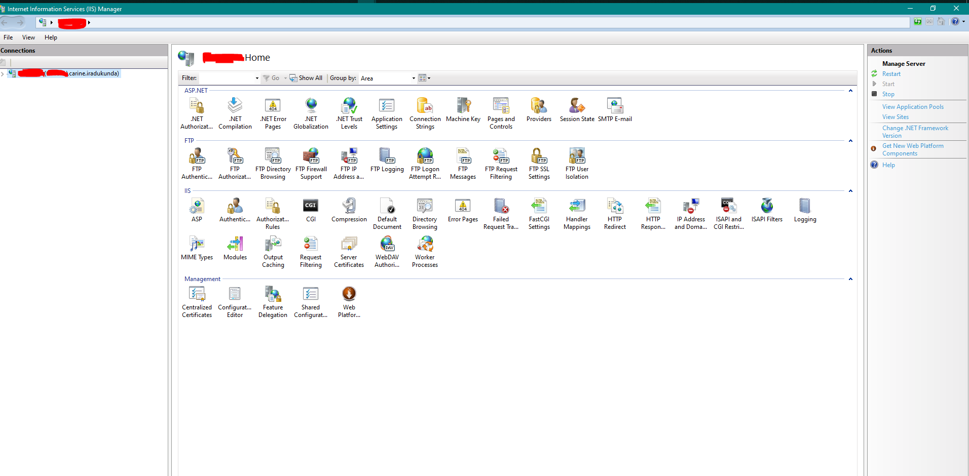Expand the server node in Connections tree

click(3, 74)
